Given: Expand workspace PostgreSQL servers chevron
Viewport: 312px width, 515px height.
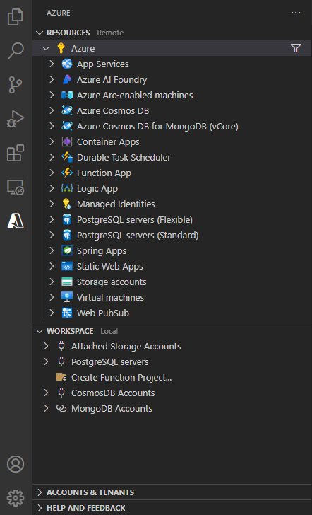Looking at the screenshot, I should (x=46, y=362).
